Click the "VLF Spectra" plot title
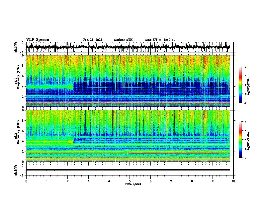 (38, 40)
